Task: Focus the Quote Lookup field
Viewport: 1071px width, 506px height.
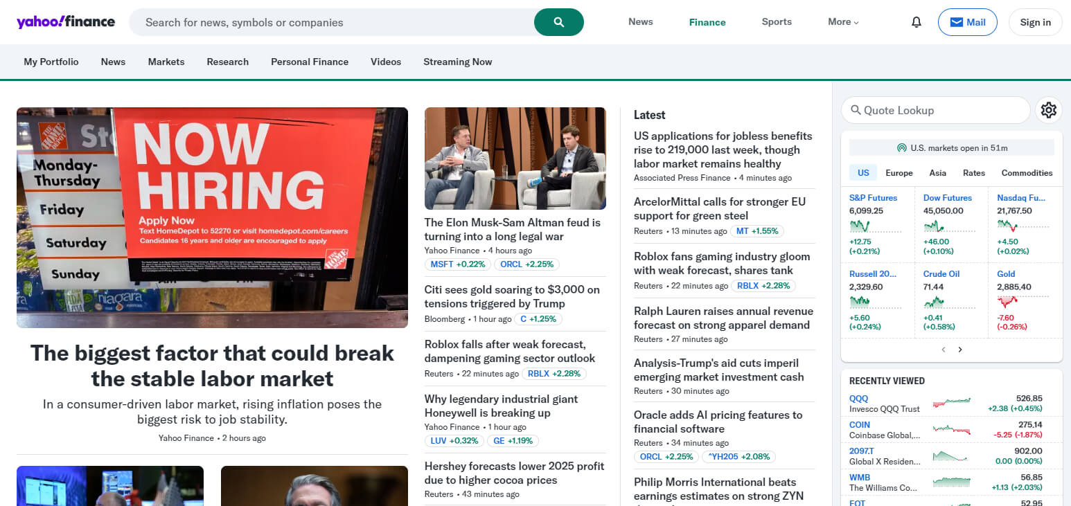Action: coord(936,110)
